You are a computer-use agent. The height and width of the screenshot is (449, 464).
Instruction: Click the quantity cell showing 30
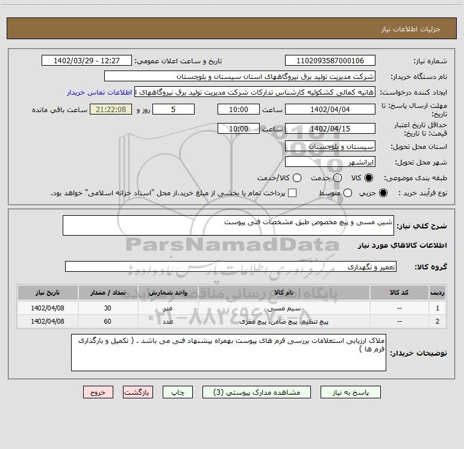pos(108,308)
